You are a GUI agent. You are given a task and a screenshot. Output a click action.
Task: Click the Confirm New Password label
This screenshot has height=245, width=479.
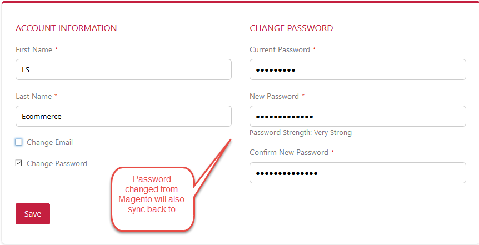click(289, 152)
